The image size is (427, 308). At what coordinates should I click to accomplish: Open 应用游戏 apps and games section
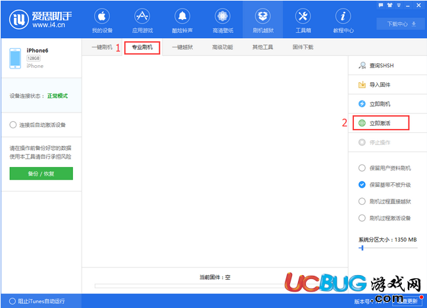(x=142, y=20)
